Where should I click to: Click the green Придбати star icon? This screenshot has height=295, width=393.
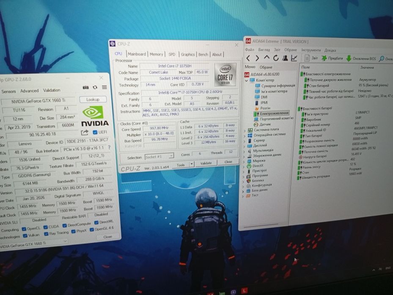(x=324, y=58)
